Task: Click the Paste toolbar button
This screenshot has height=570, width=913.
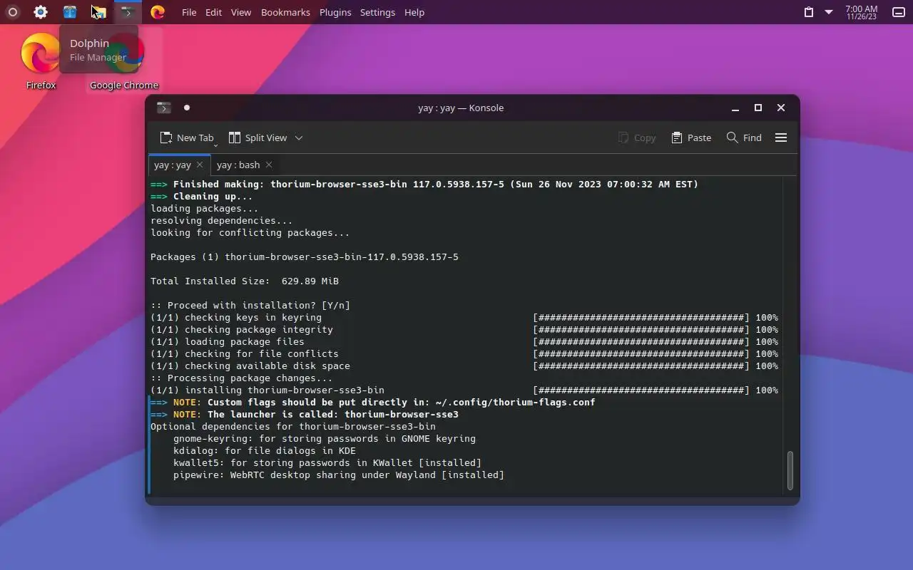Action: (x=691, y=138)
